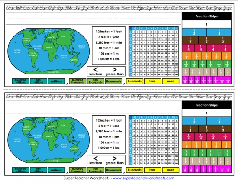This screenshot has width=238, height=184.
Task: Select 'hundred thousands' box on upper tag
Action: (x=77, y=81)
